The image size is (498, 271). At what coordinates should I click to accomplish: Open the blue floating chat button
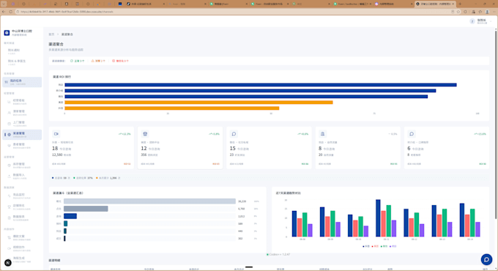(x=486, y=259)
